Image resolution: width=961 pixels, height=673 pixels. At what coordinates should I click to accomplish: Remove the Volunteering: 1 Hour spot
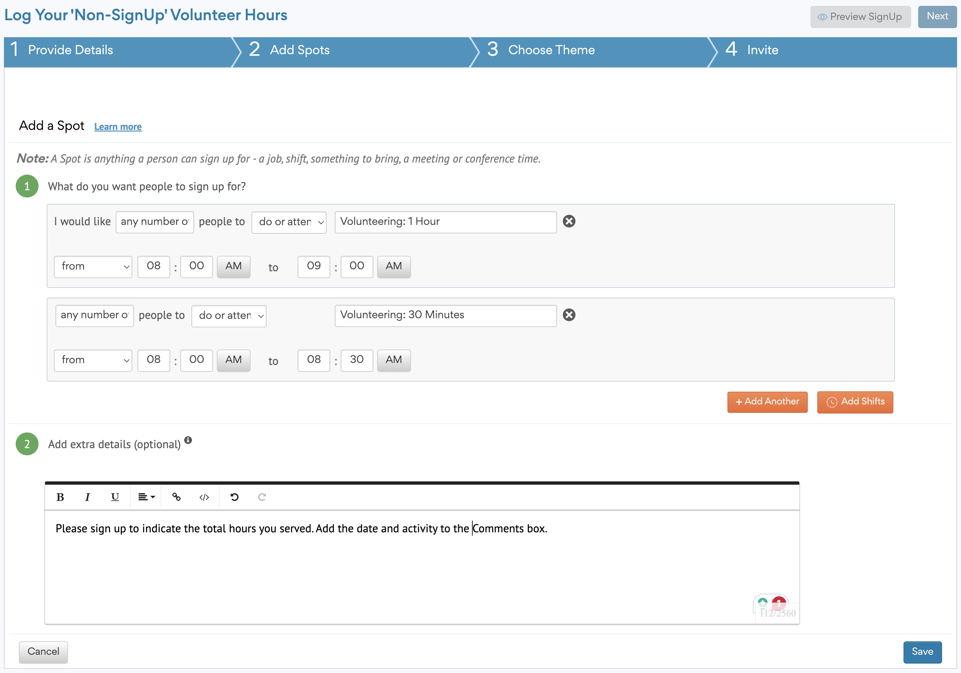[x=569, y=221]
